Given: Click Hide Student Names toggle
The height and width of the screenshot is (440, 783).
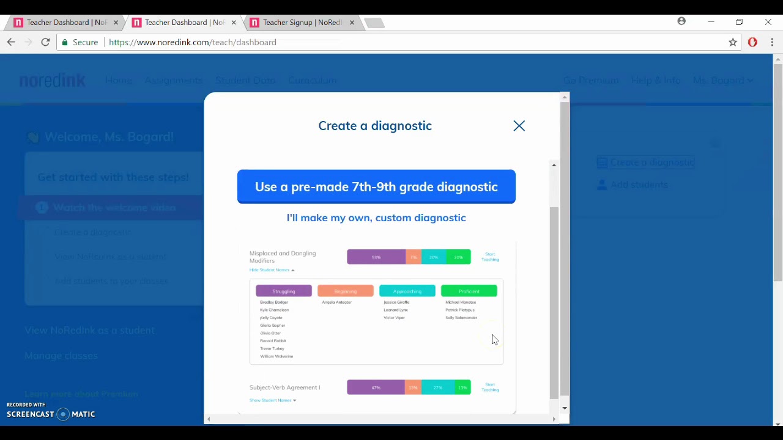Looking at the screenshot, I should pyautogui.click(x=272, y=269).
